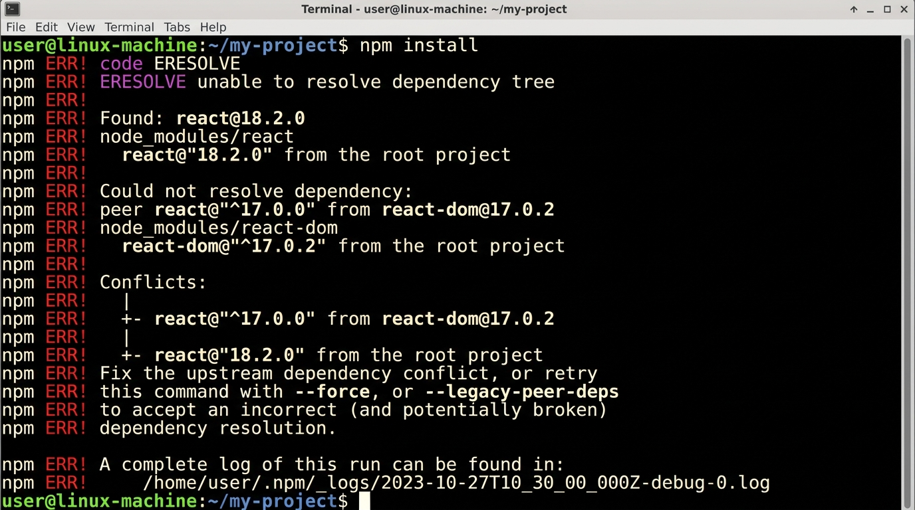This screenshot has width=915, height=510.
Task: Click 'react-dom@"^17.0.2" from the root project'
Action: (343, 246)
